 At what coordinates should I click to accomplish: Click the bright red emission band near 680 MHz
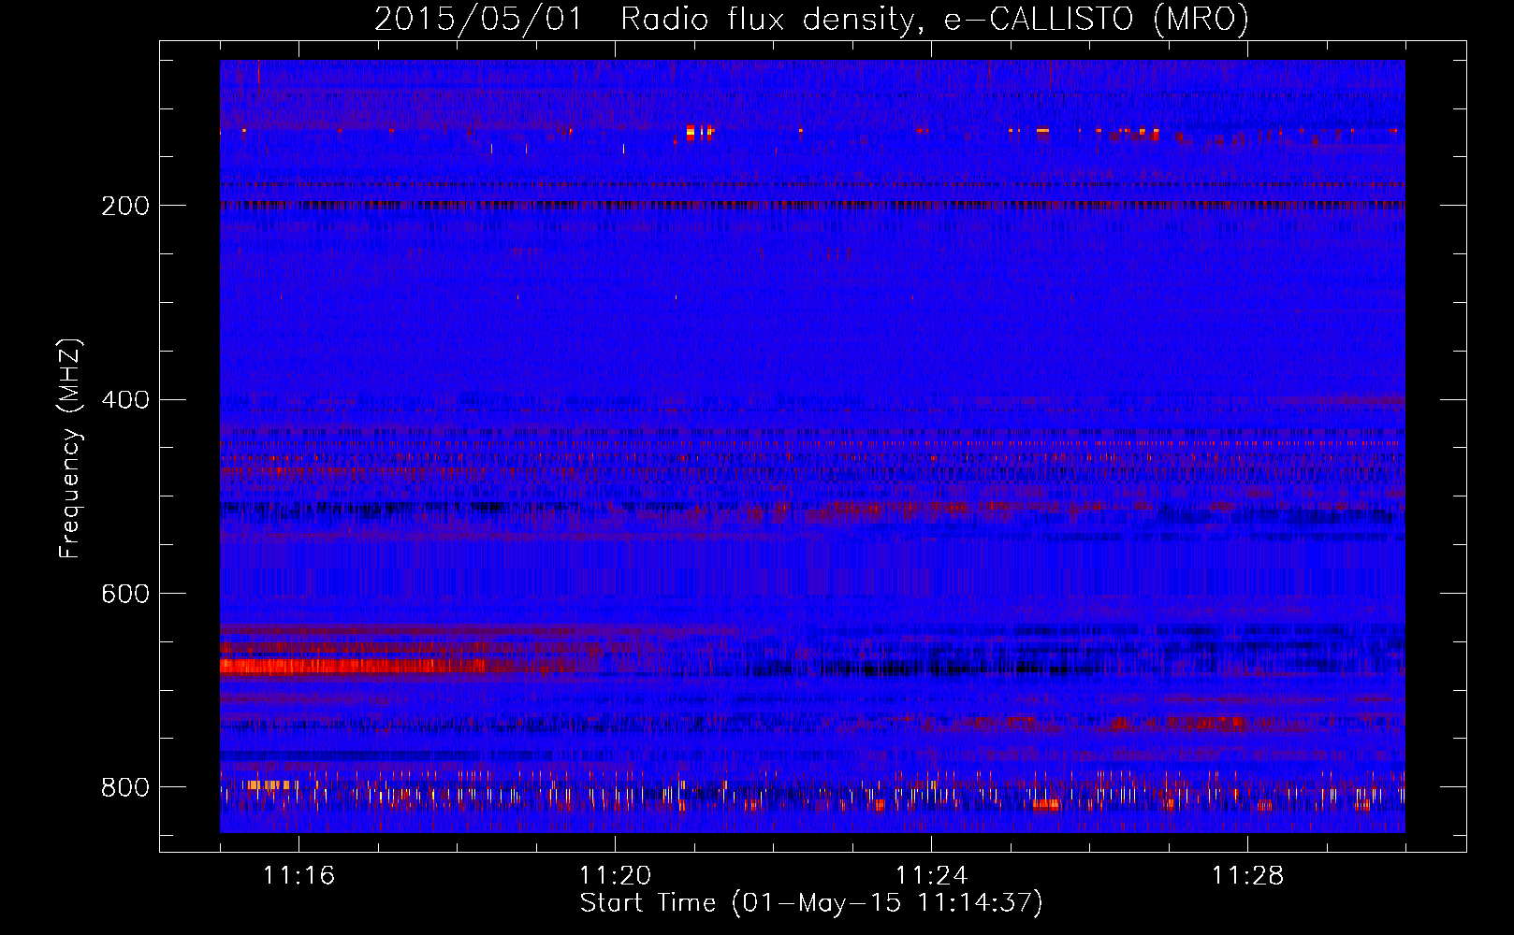(x=354, y=667)
